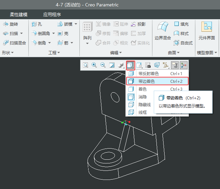The height and width of the screenshot is (189, 220).
Task: Choose 带反射着色 display style
Action: tap(157, 73)
